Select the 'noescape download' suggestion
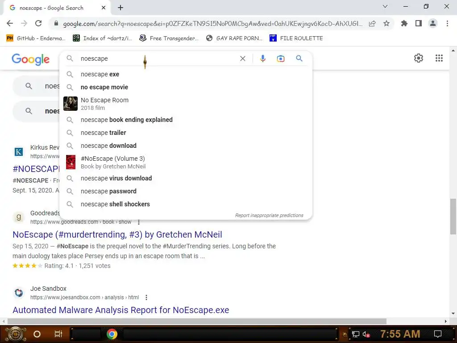Viewport: 457px width, 343px height. click(x=186, y=146)
